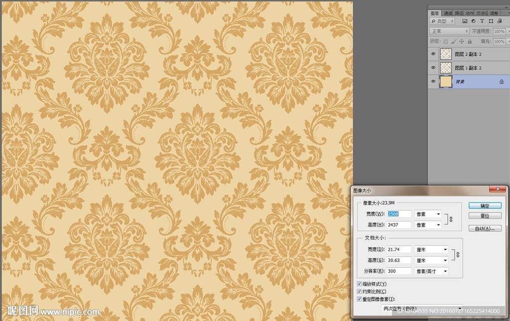Switch to the 历史记录 tab

click(x=482, y=13)
